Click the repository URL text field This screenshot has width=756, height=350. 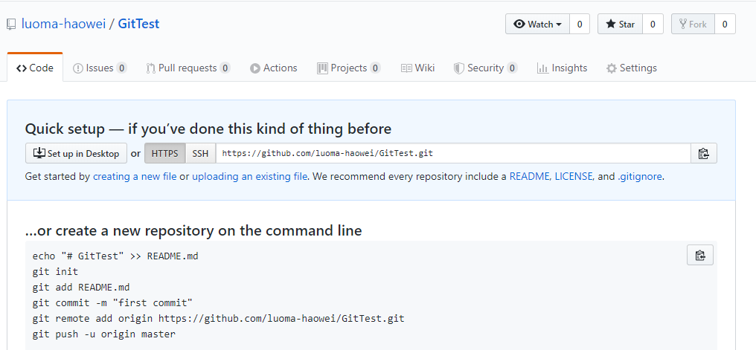(453, 154)
